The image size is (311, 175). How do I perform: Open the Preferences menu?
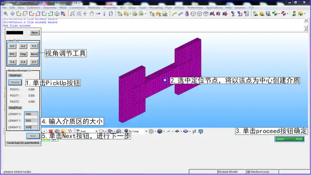[x=195, y=7]
